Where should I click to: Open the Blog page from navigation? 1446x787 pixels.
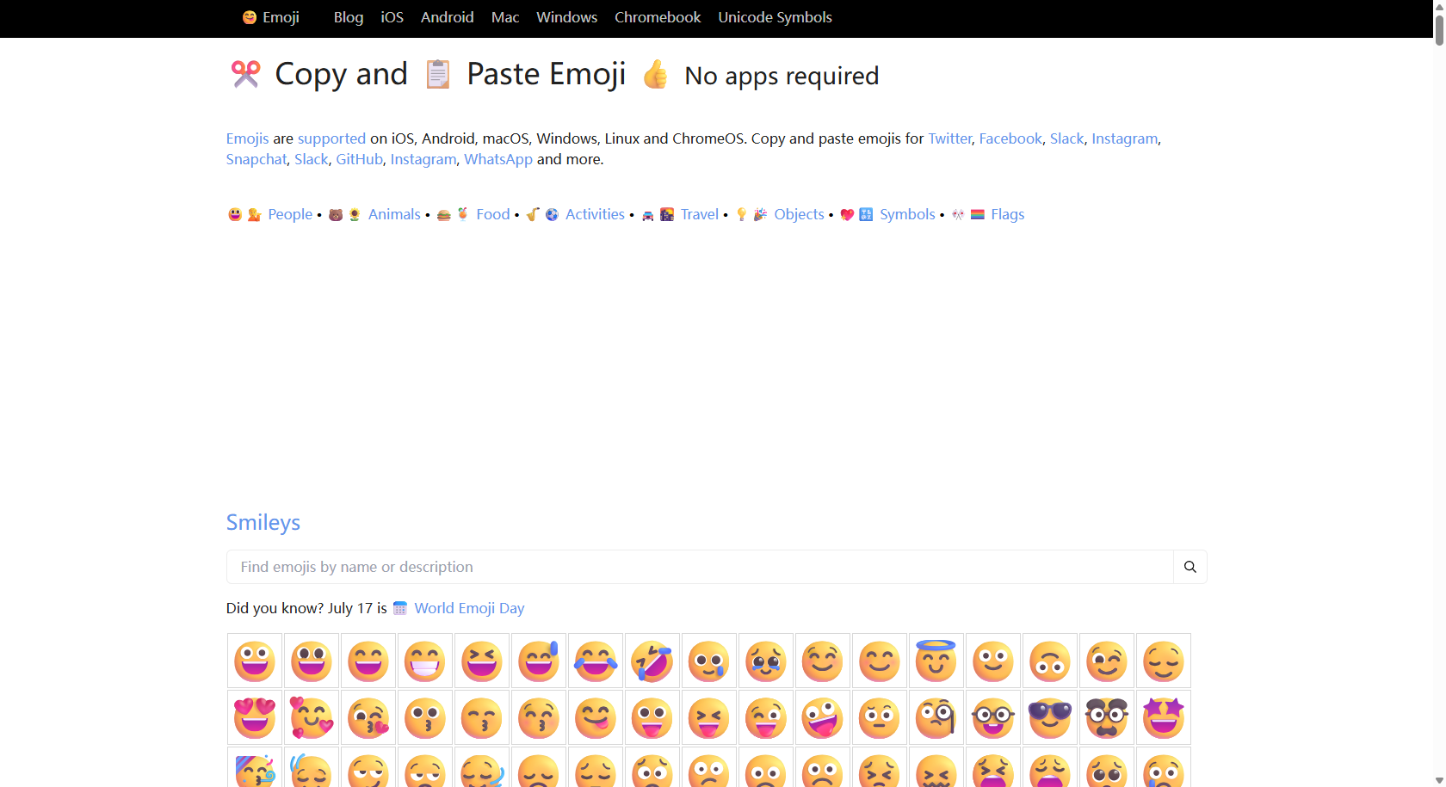click(x=348, y=17)
